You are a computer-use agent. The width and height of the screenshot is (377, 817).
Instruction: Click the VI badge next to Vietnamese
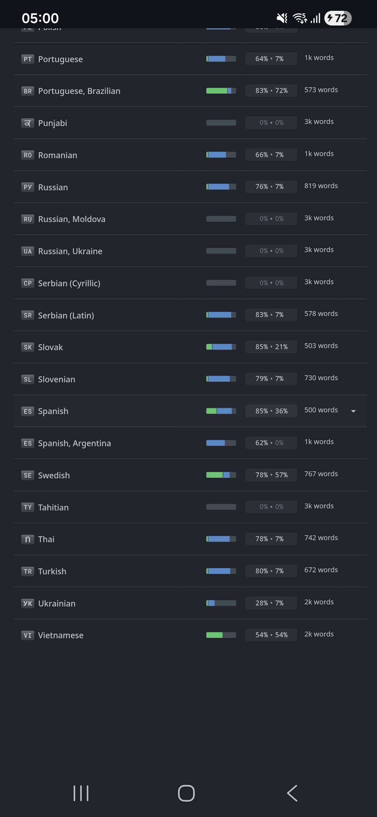(28, 635)
